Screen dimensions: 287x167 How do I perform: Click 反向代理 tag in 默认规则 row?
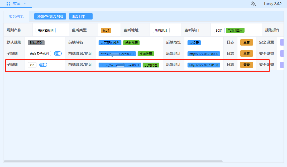coord(131,43)
